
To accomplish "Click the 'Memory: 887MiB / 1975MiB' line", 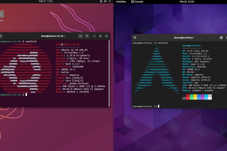I will coord(72,92).
